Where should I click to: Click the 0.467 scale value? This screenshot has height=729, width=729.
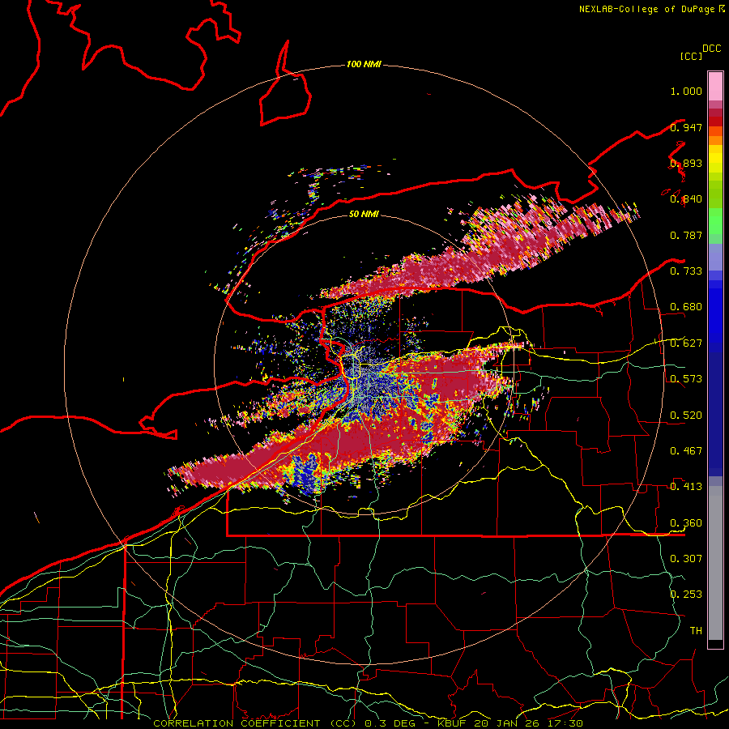[686, 451]
